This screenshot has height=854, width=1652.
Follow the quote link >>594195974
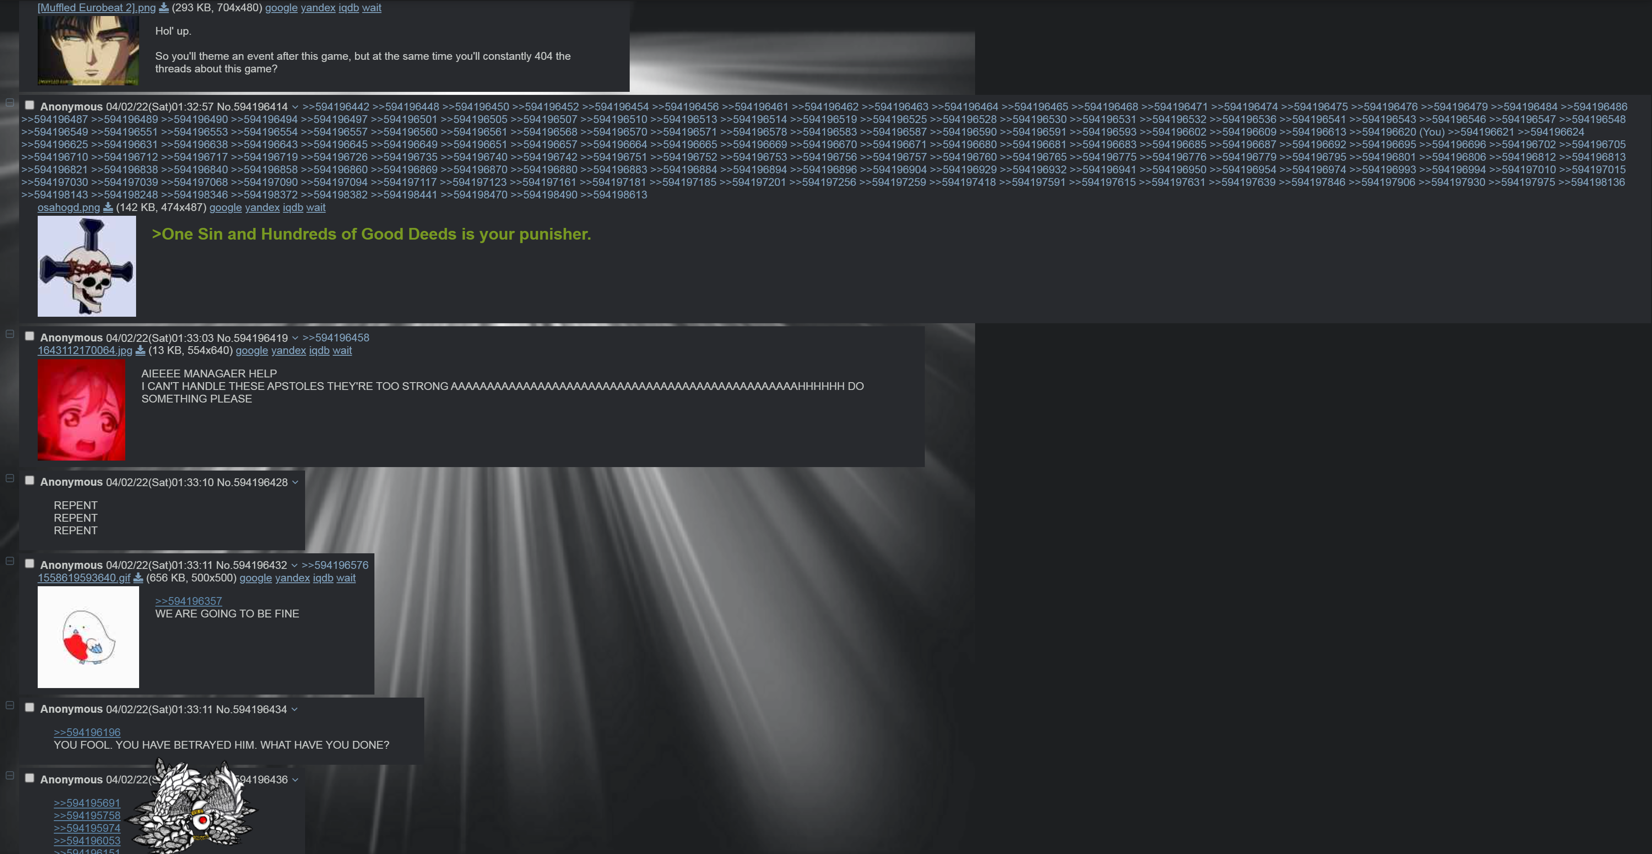click(87, 828)
